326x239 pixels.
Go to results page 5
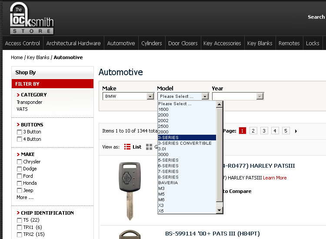point(286,131)
